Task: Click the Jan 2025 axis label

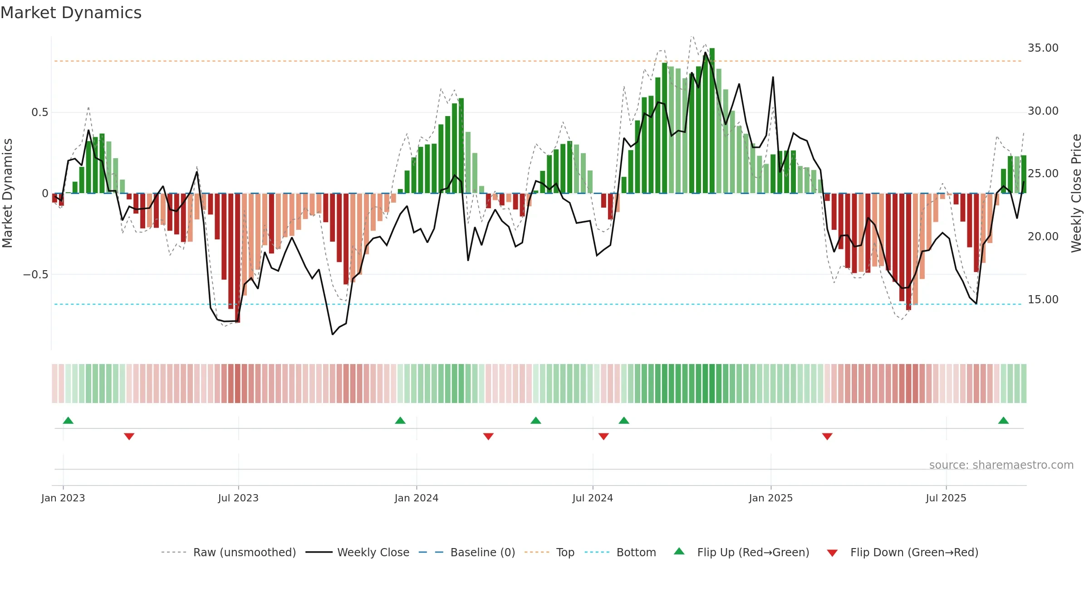Action: pyautogui.click(x=771, y=498)
